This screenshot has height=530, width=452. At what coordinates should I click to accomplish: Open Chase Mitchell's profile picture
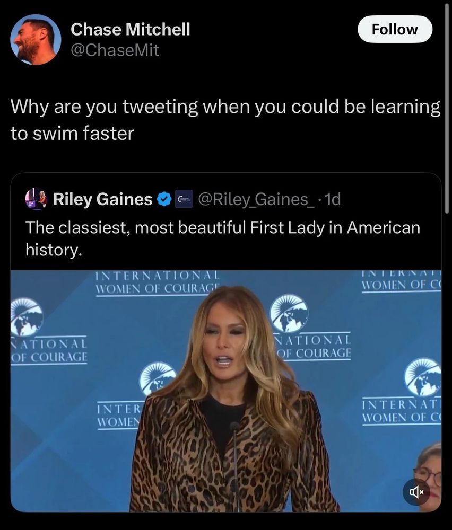coord(36,40)
